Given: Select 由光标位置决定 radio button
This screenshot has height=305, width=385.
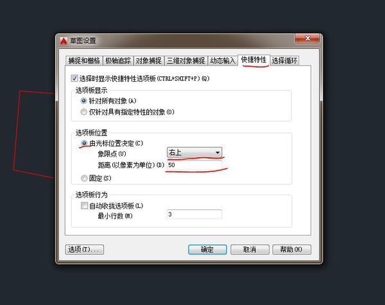Looking at the screenshot, I should pos(84,143).
